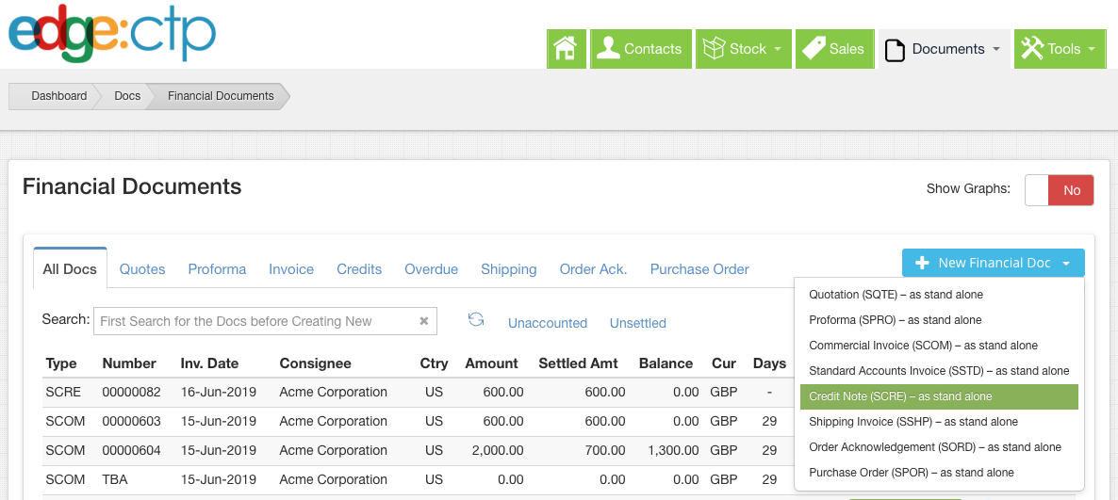Switch to the Credits tab
This screenshot has height=500, width=1118.
click(359, 269)
